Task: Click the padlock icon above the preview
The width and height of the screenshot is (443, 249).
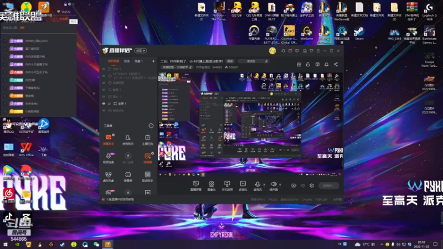Action: point(308,64)
